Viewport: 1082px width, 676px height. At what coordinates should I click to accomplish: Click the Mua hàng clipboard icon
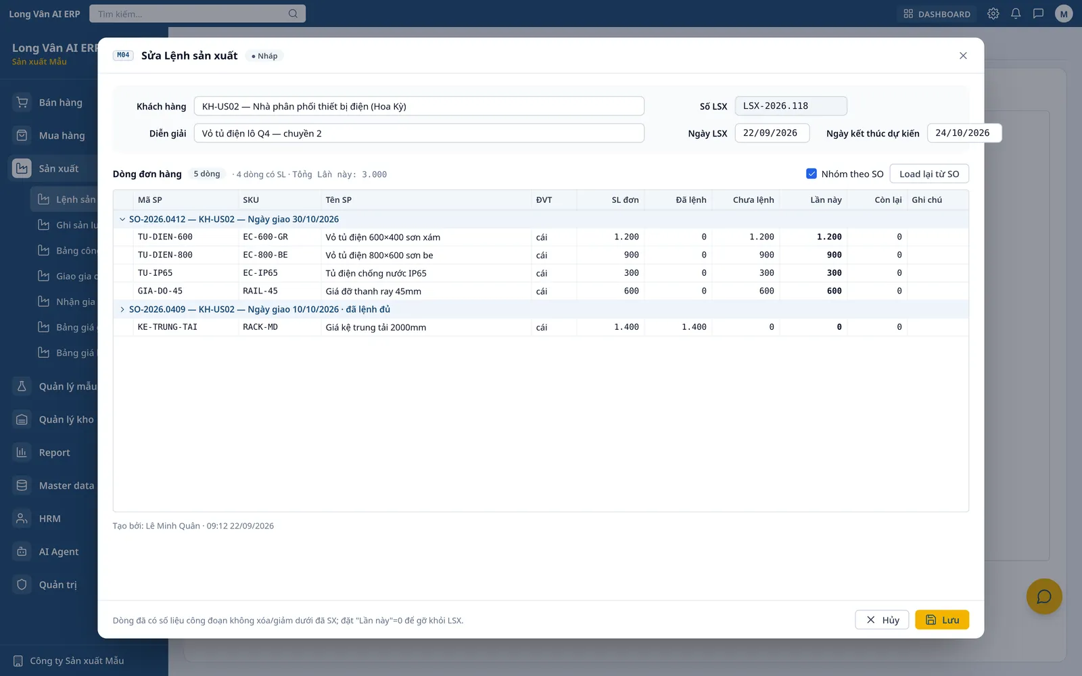pyautogui.click(x=22, y=135)
